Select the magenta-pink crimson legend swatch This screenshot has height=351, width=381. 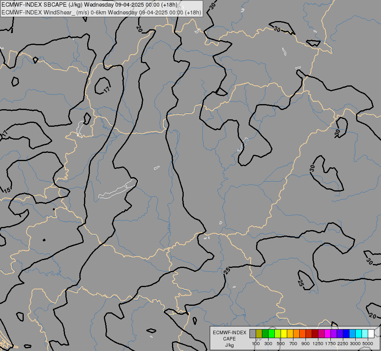(x=321, y=333)
